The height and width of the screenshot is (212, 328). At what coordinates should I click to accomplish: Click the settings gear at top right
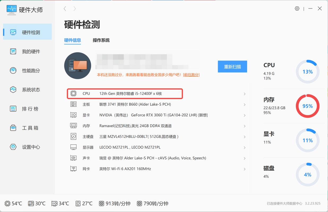(297, 8)
